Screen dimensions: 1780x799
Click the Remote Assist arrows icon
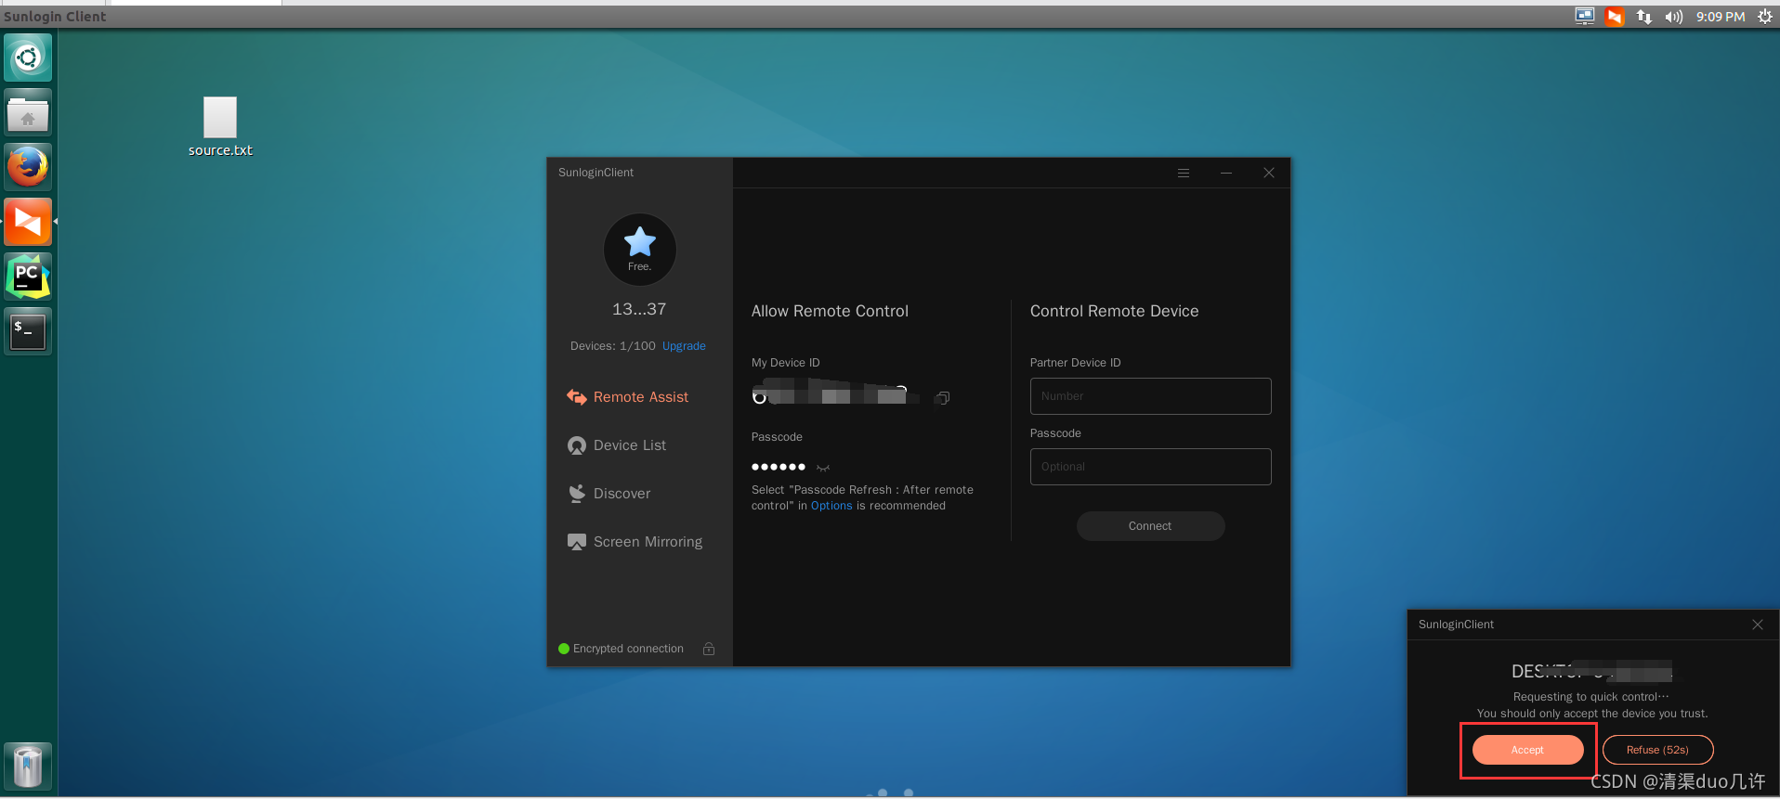(x=577, y=397)
